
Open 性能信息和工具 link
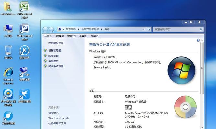(57, 123)
